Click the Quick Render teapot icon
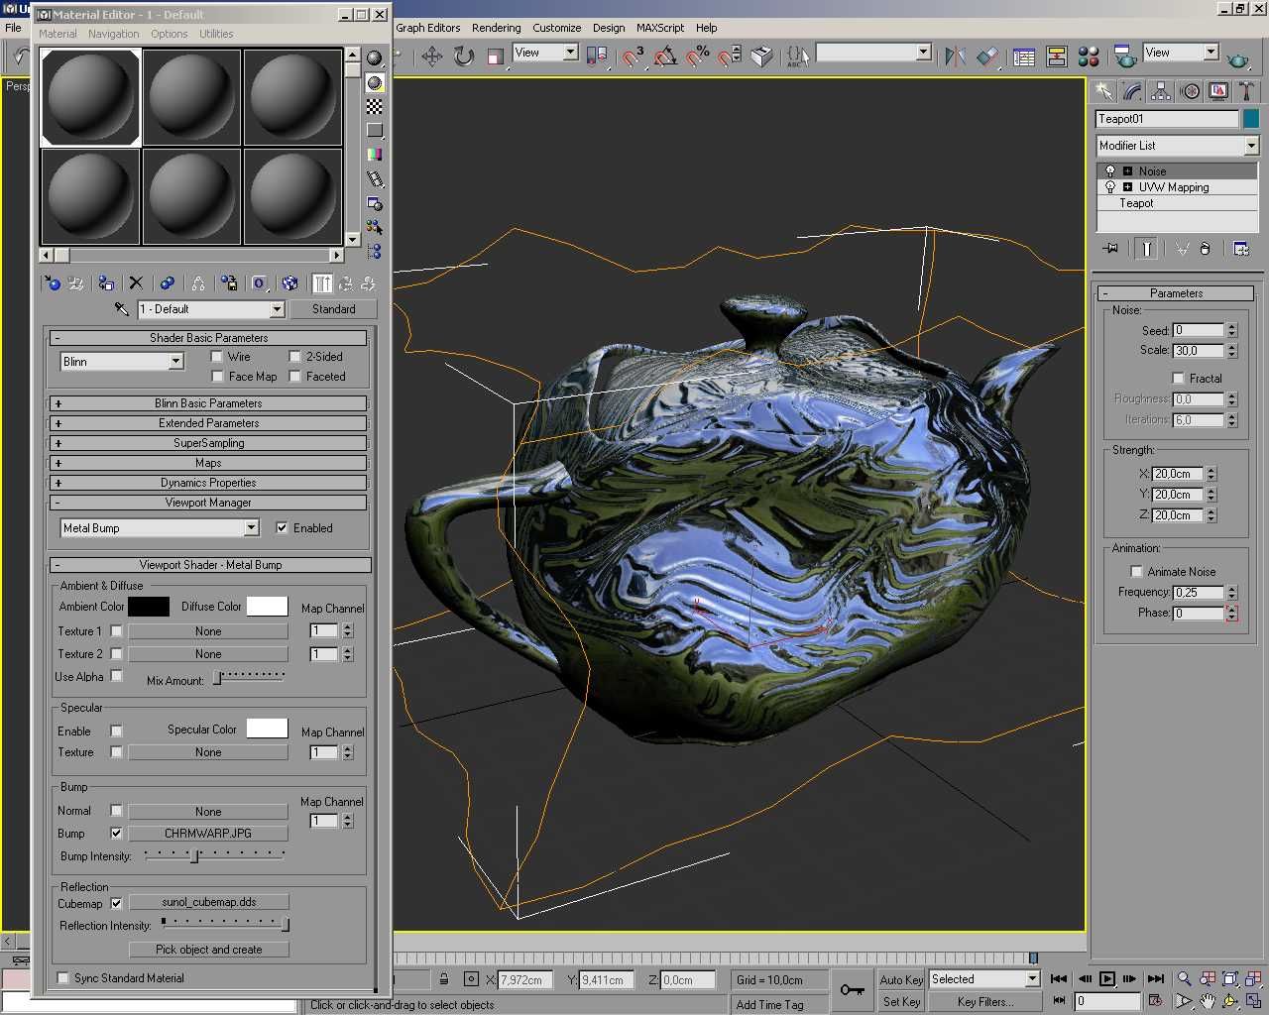This screenshot has height=1015, width=1269. tap(1238, 58)
